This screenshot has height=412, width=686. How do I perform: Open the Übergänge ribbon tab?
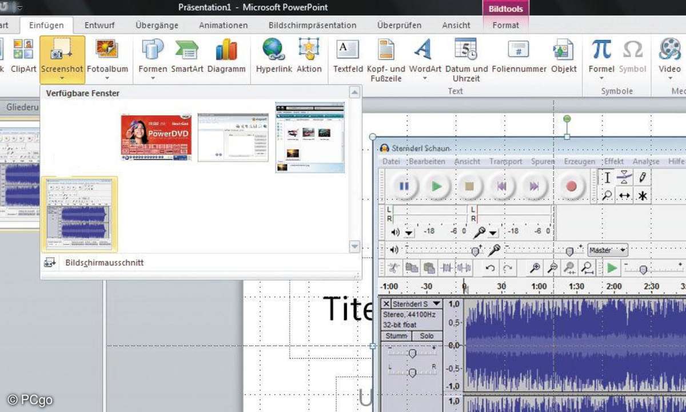pyautogui.click(x=157, y=25)
